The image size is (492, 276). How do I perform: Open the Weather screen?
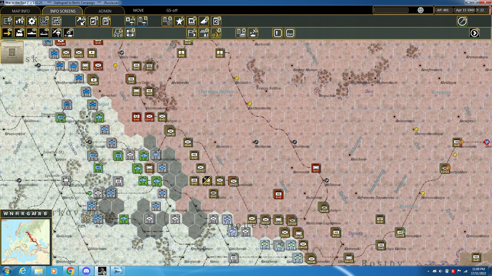tap(56, 21)
